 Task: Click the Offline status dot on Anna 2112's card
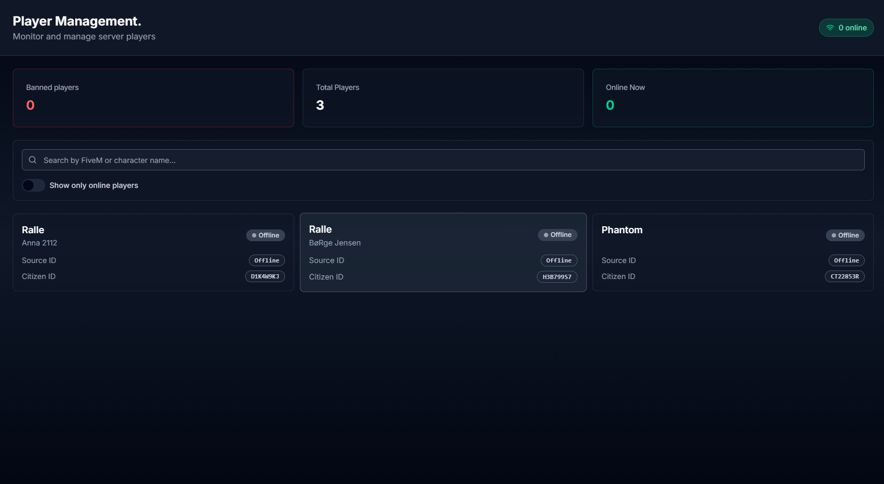pos(254,235)
